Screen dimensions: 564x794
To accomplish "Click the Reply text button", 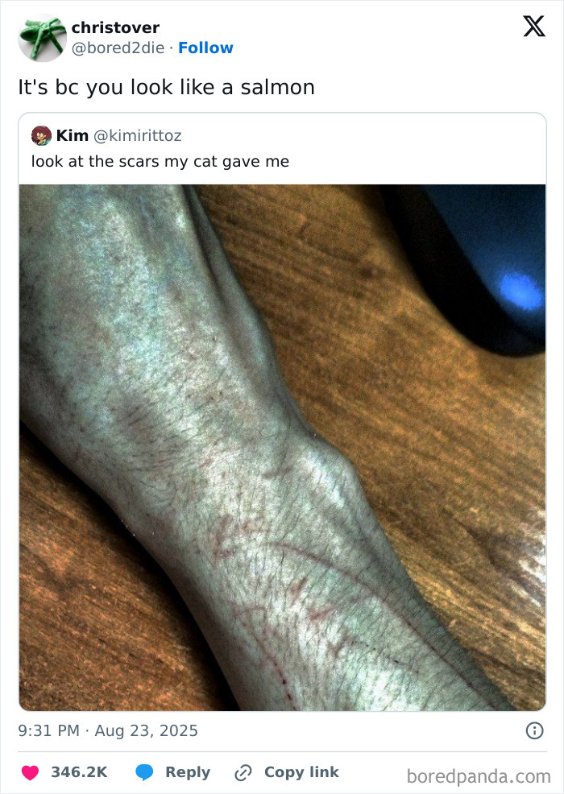I will point(188,773).
